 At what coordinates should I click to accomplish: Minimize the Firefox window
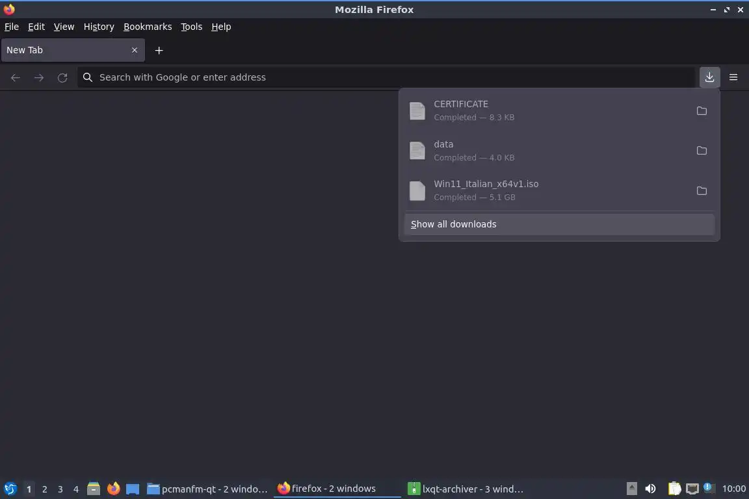[x=713, y=10]
